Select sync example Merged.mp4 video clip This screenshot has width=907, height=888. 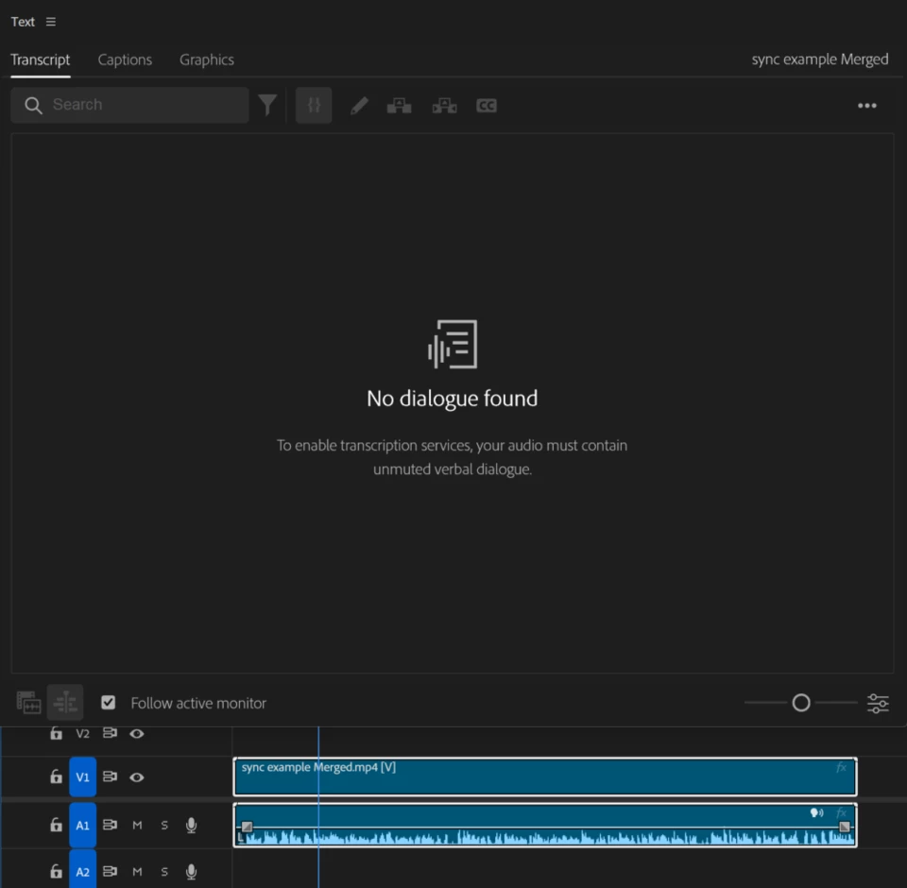pos(545,777)
